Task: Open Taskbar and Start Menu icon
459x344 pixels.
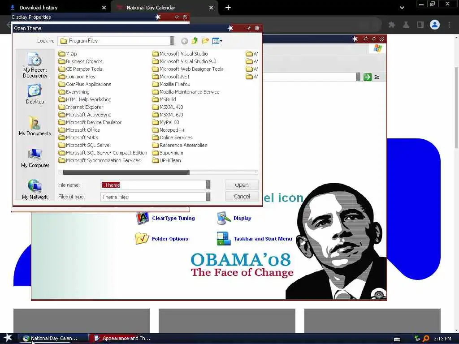Action: tap(254, 239)
